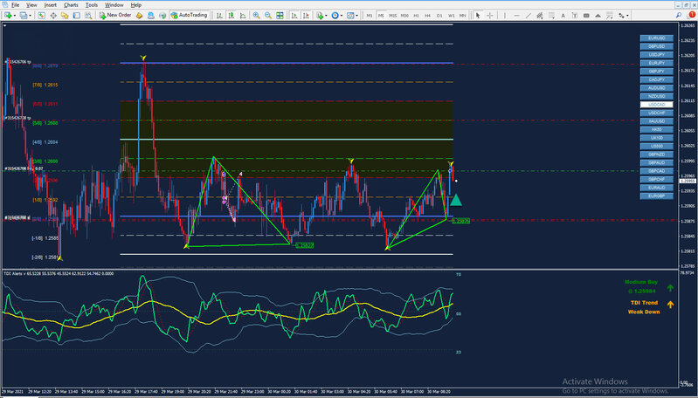Select the H1 timeframe
Viewport: 698px width, 398px height.
pos(416,15)
